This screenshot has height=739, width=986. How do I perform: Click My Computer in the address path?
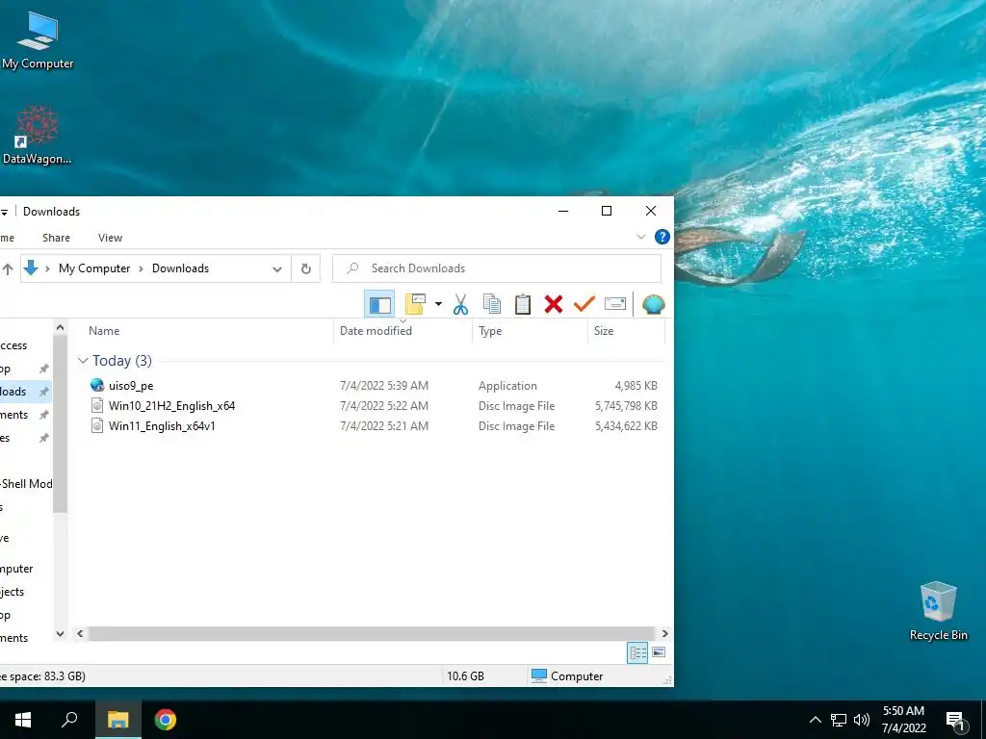(94, 268)
